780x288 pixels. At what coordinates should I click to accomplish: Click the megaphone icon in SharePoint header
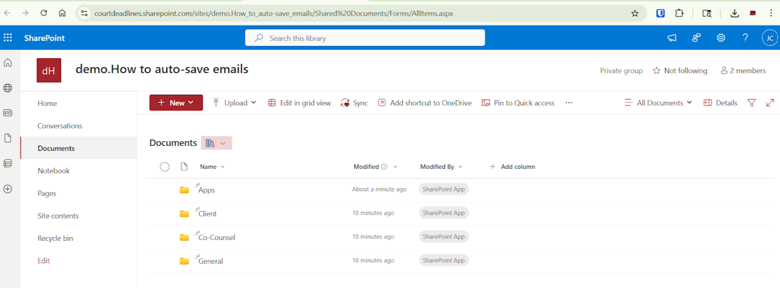672,38
